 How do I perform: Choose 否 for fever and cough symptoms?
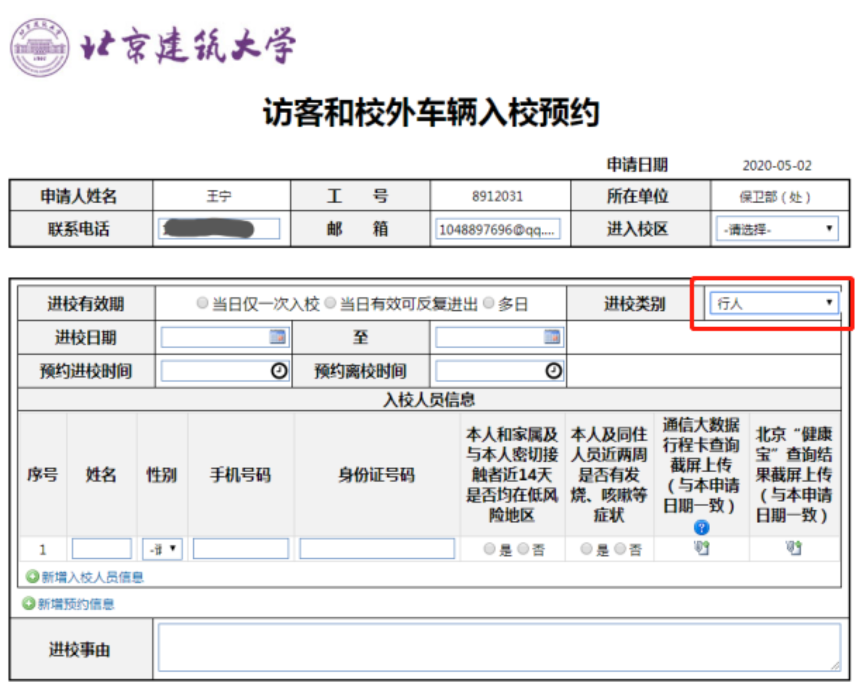coord(620,548)
